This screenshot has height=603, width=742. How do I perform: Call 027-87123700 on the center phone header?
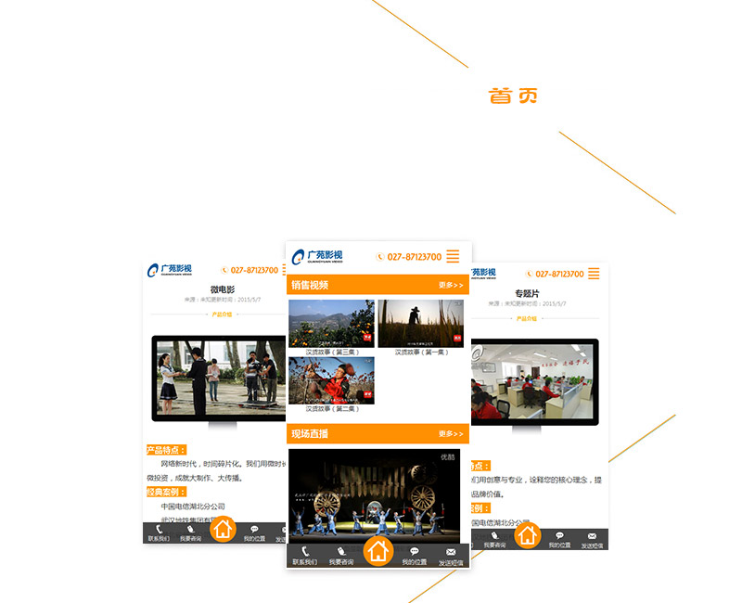tap(409, 257)
